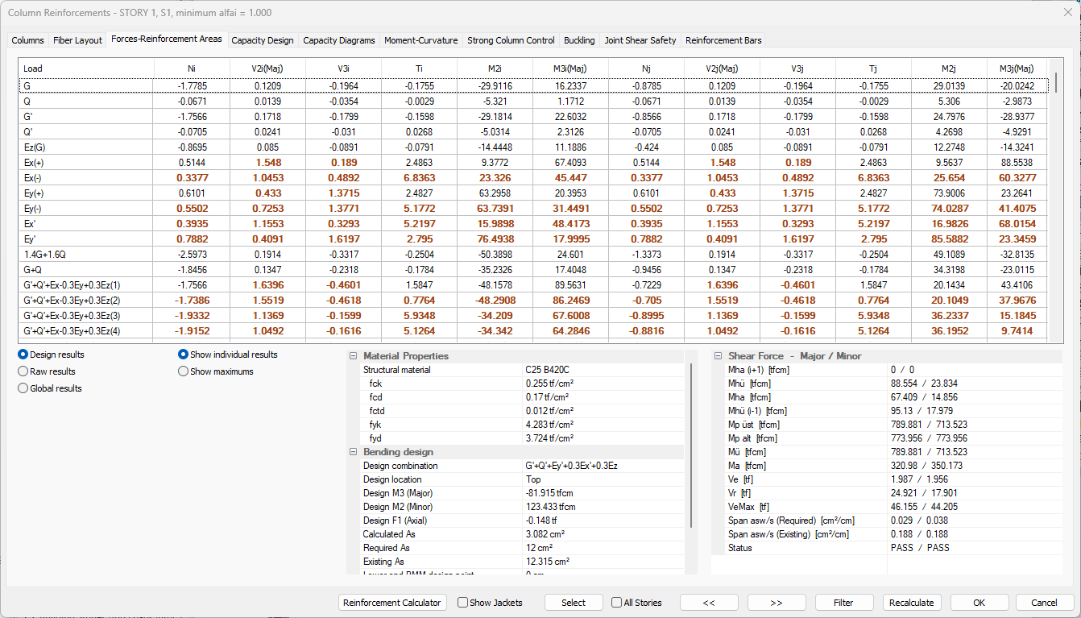Choose Show maximums option
Viewport: 1081px width, 618px height.
pos(184,371)
